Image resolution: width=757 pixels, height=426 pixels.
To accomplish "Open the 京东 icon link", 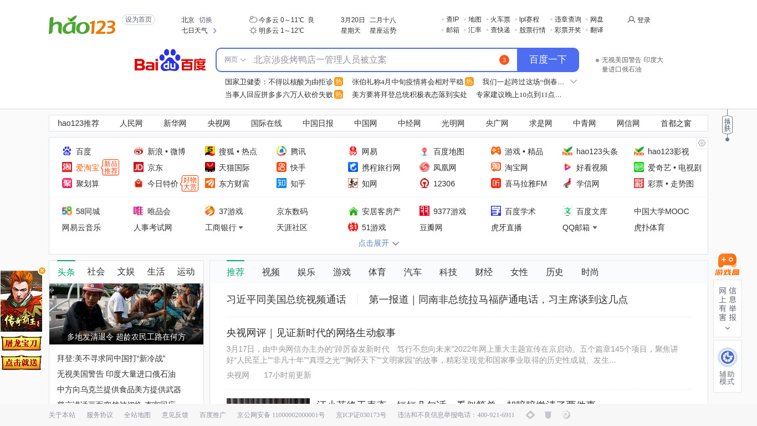I will (139, 168).
